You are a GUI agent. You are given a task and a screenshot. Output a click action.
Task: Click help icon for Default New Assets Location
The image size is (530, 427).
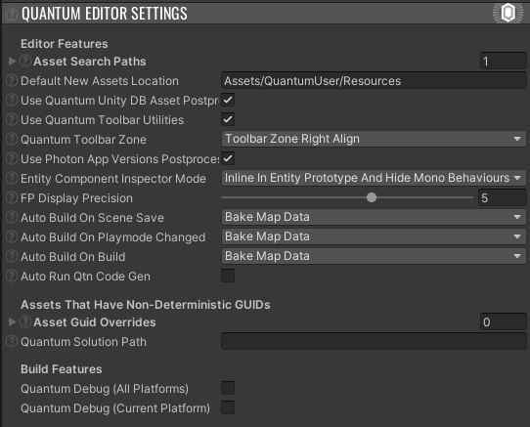[x=12, y=81]
